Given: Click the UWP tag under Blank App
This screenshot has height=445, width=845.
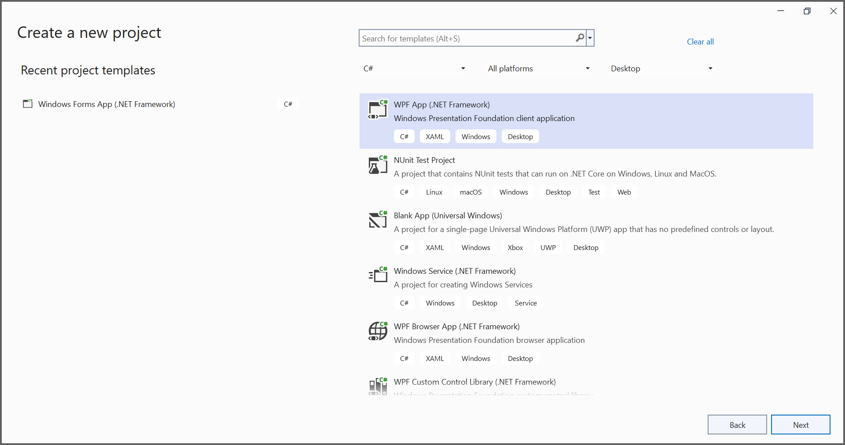Looking at the screenshot, I should click(548, 248).
